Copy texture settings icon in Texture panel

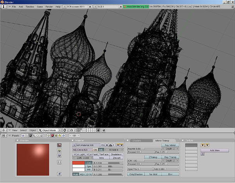[x=202, y=145]
